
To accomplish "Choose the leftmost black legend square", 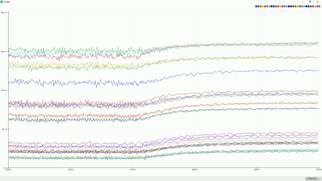I will [x=271, y=6].
